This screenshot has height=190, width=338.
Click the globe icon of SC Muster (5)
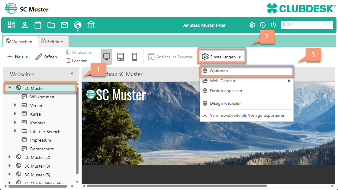coord(18,174)
